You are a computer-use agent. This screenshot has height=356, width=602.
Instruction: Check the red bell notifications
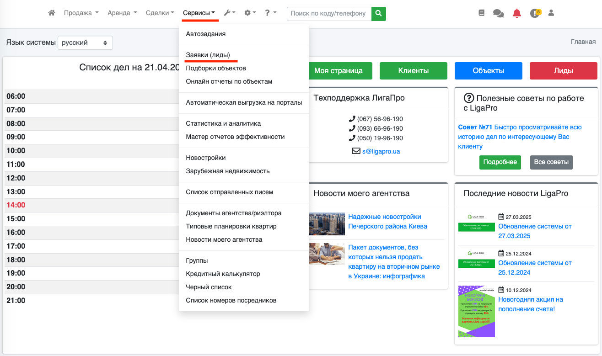(516, 13)
